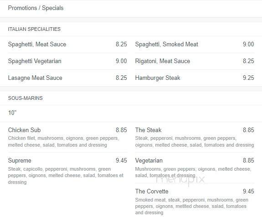
Task: Select the Italian Specialities section header
Action: [34, 29]
